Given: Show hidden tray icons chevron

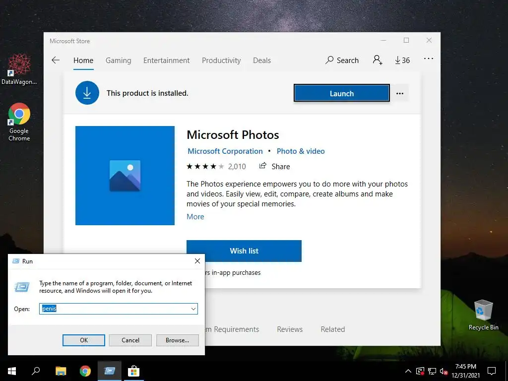Looking at the screenshot, I should click(408, 371).
